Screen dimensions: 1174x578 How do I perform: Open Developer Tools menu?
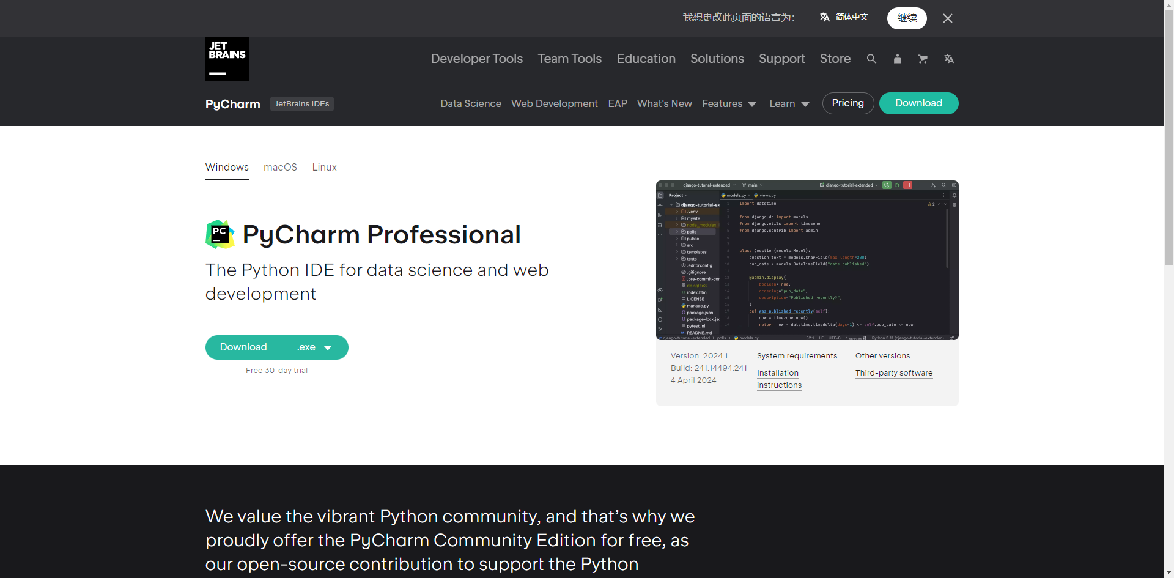(477, 59)
